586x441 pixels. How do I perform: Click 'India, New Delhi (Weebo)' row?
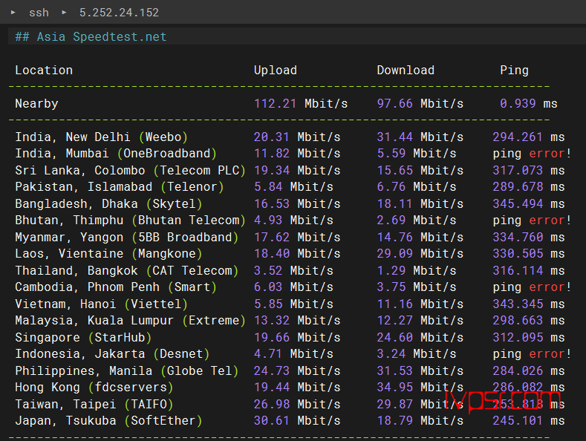coord(290,137)
